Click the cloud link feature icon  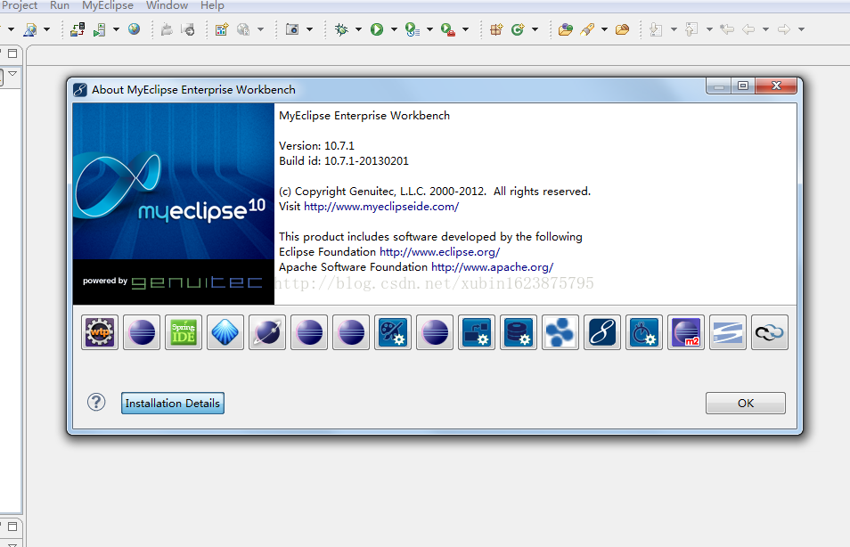[x=770, y=332]
